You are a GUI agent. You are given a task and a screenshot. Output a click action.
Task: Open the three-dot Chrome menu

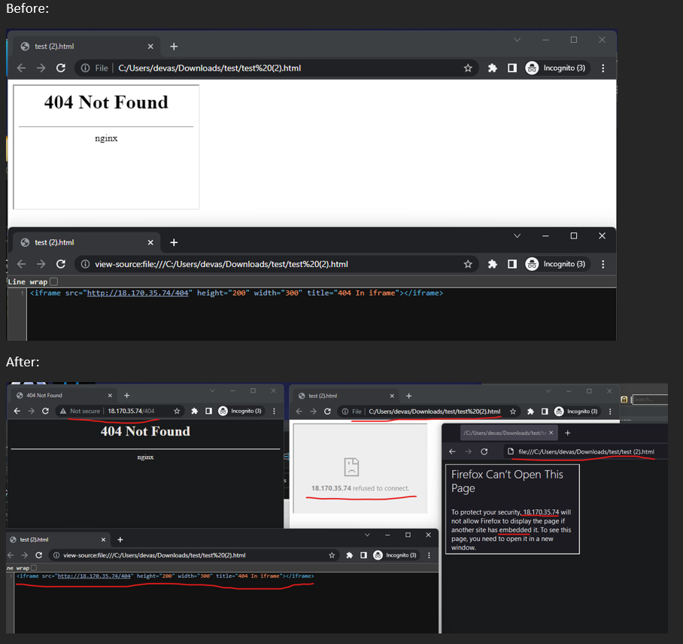pos(602,68)
